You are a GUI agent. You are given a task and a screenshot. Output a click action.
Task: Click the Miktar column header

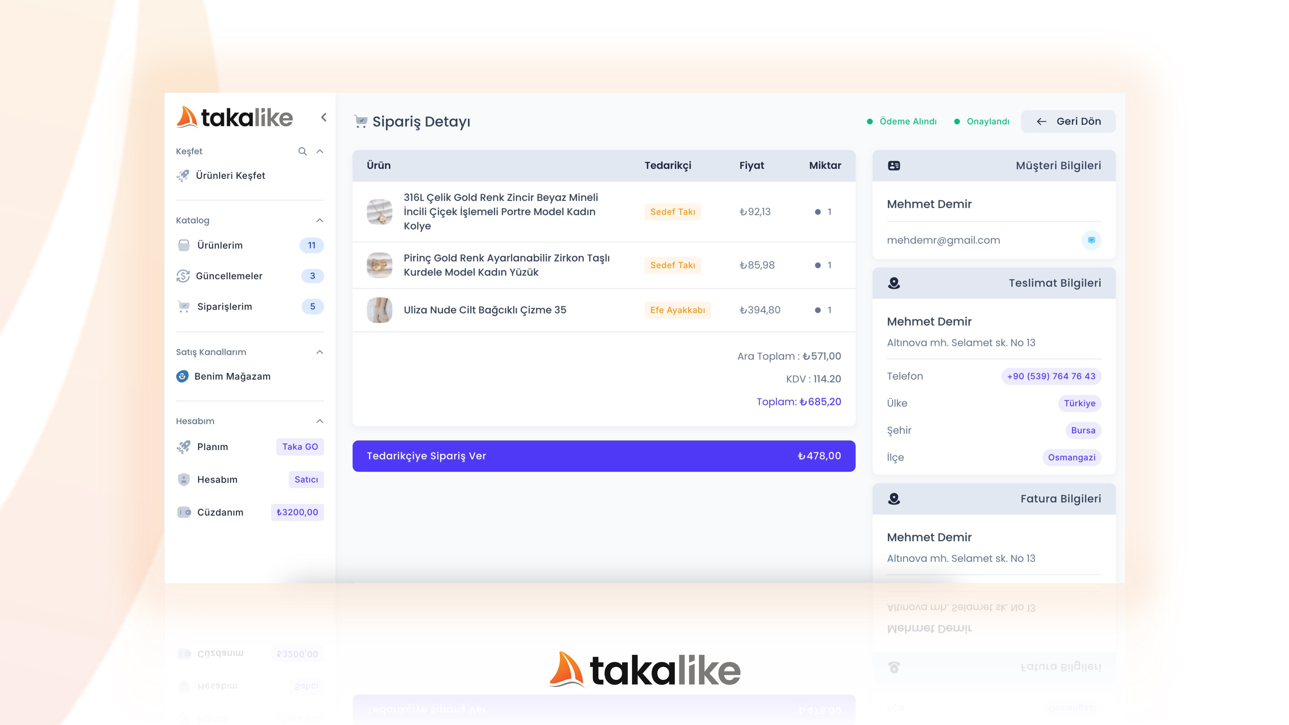pyautogui.click(x=825, y=166)
